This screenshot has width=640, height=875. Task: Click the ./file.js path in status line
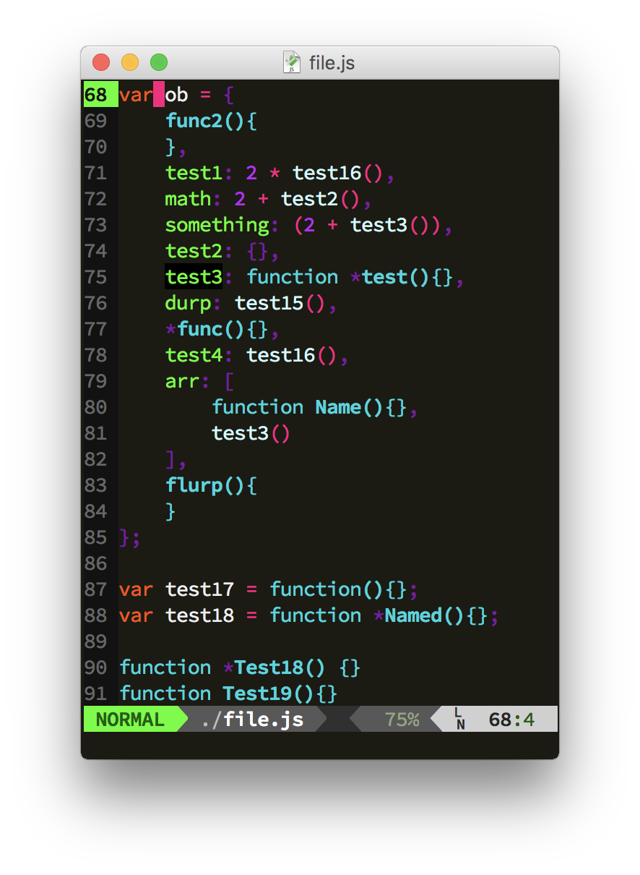pyautogui.click(x=253, y=720)
